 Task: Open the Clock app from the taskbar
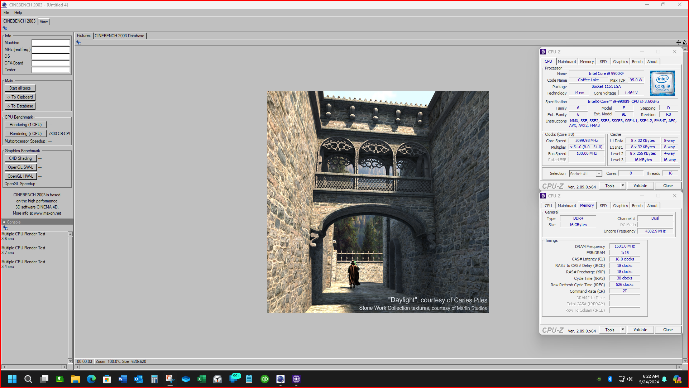(x=217, y=379)
